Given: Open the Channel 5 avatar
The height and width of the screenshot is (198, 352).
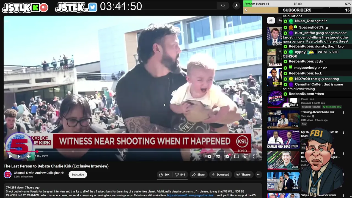Looking at the screenshot, I should coord(7,174).
